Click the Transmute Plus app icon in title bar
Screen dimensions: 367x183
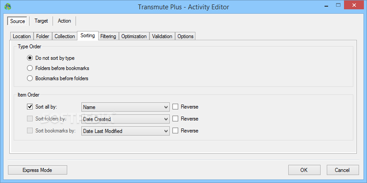(x=8, y=6)
